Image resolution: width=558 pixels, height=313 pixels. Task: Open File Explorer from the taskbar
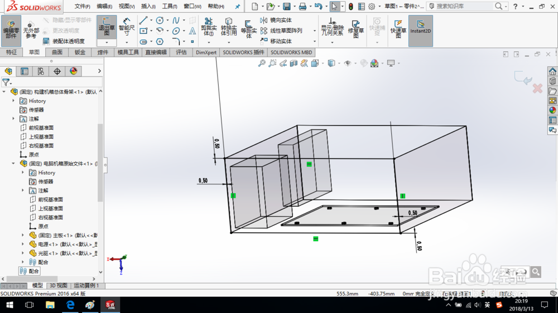[x=50, y=305]
